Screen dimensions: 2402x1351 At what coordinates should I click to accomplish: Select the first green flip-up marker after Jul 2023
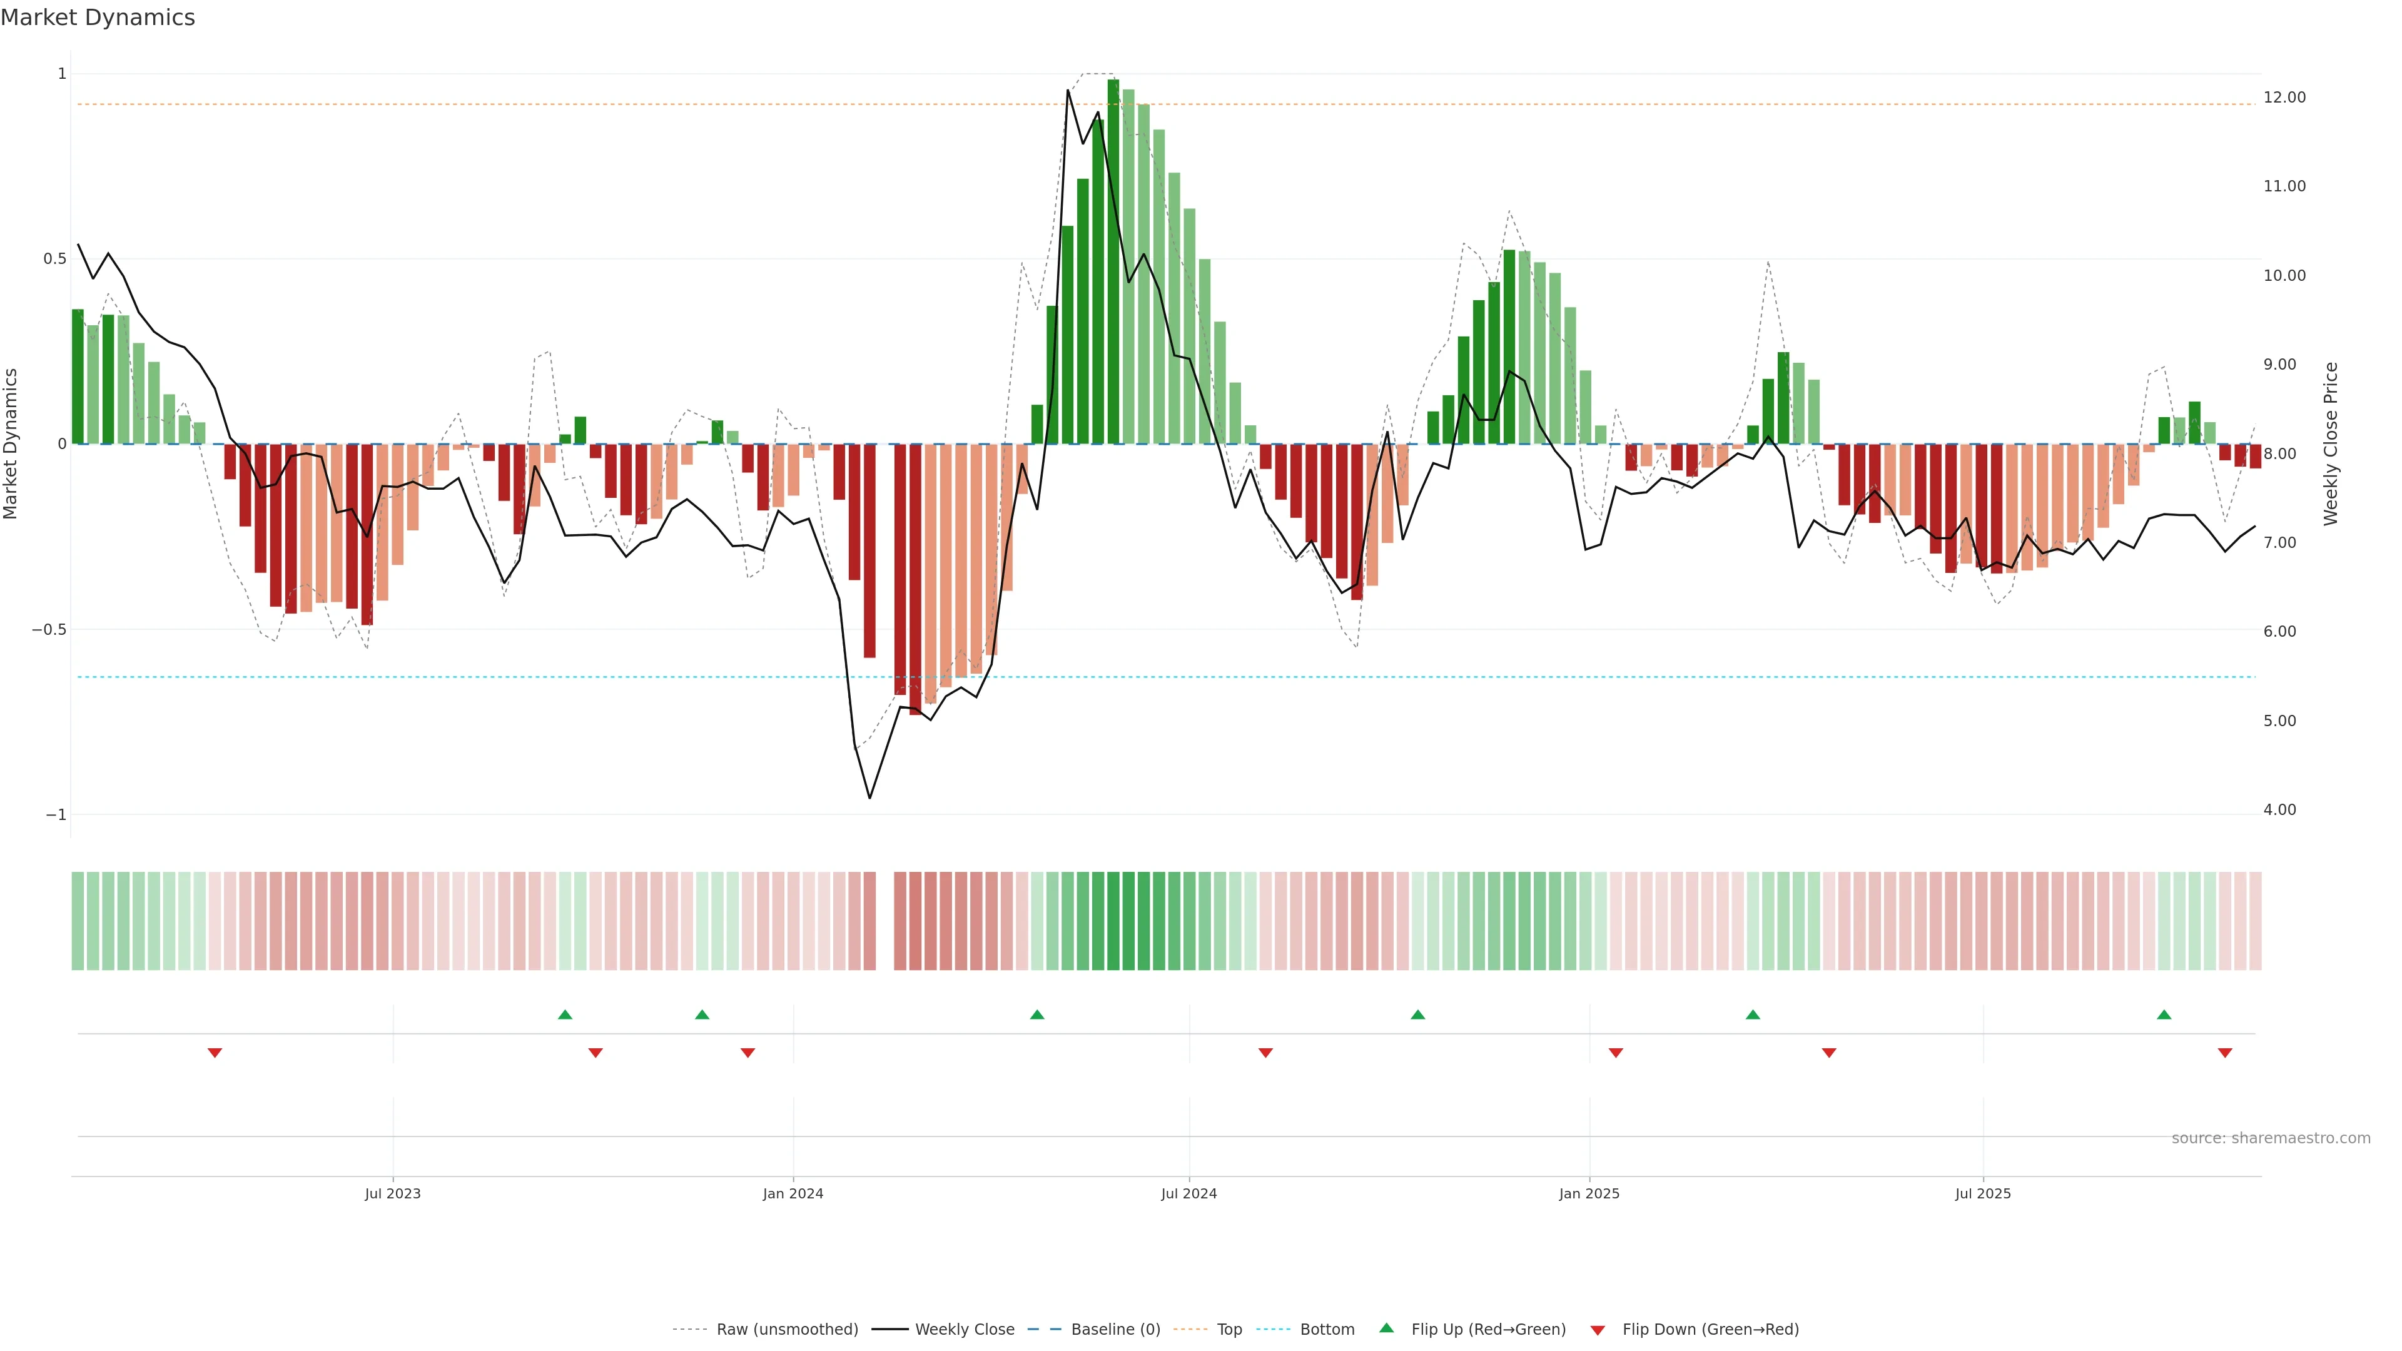point(565,1015)
